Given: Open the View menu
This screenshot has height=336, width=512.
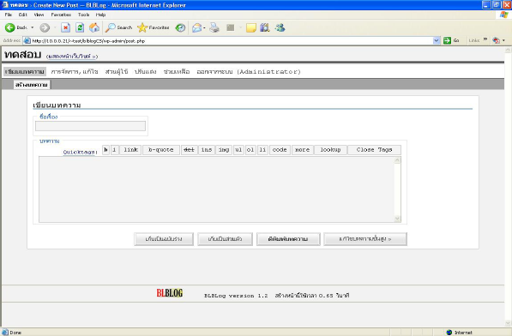Looking at the screenshot, I should point(39,15).
